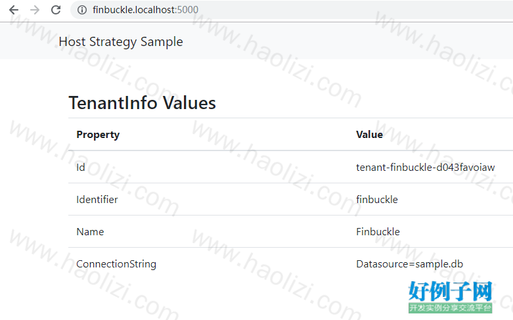Click the blue Chinese site logo watermark

click(x=450, y=291)
